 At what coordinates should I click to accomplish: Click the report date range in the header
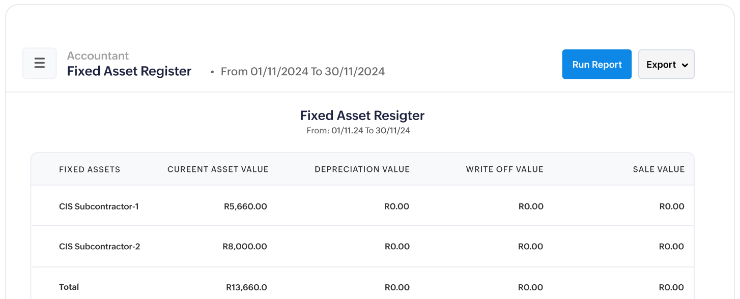point(302,72)
